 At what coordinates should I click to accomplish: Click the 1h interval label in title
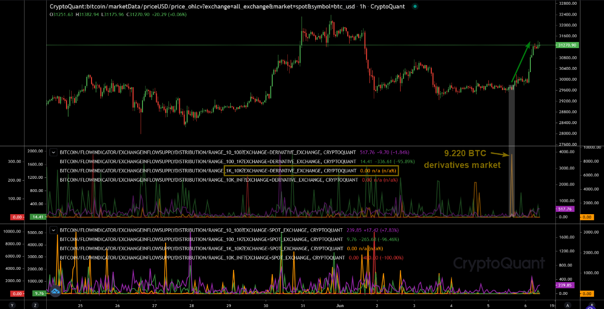pyautogui.click(x=362, y=7)
